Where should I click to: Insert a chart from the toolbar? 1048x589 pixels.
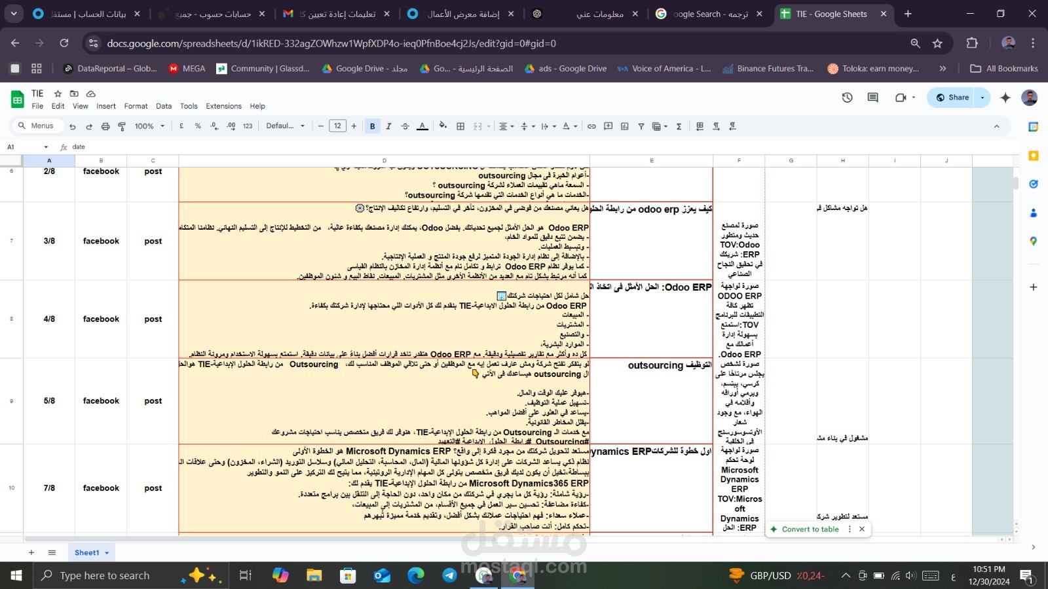coord(624,126)
